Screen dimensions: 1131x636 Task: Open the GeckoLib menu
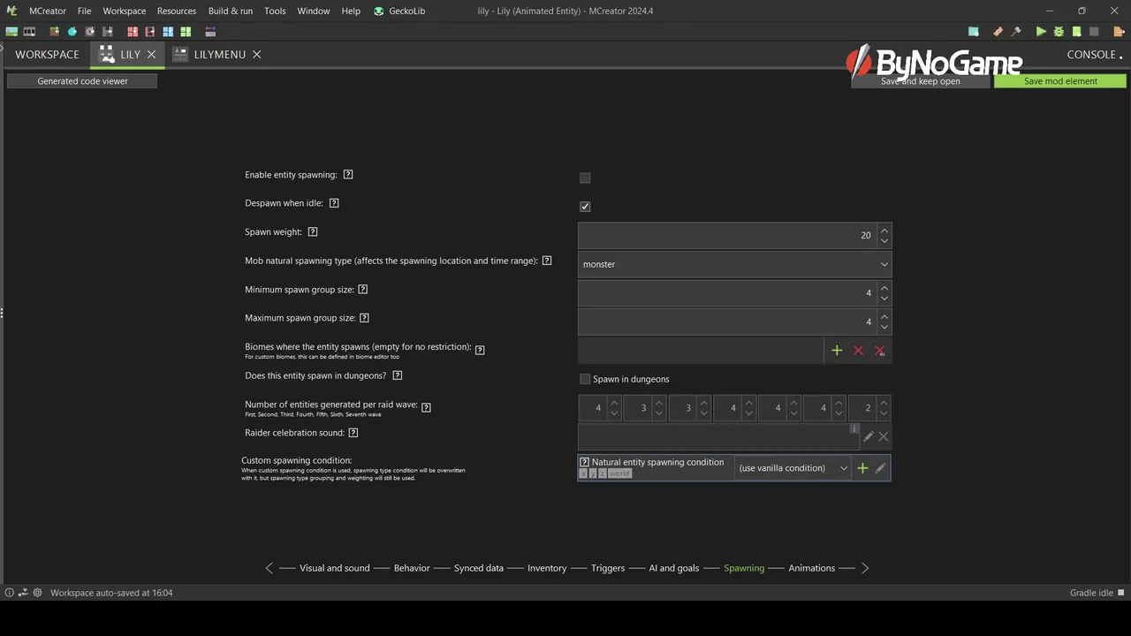tap(401, 11)
